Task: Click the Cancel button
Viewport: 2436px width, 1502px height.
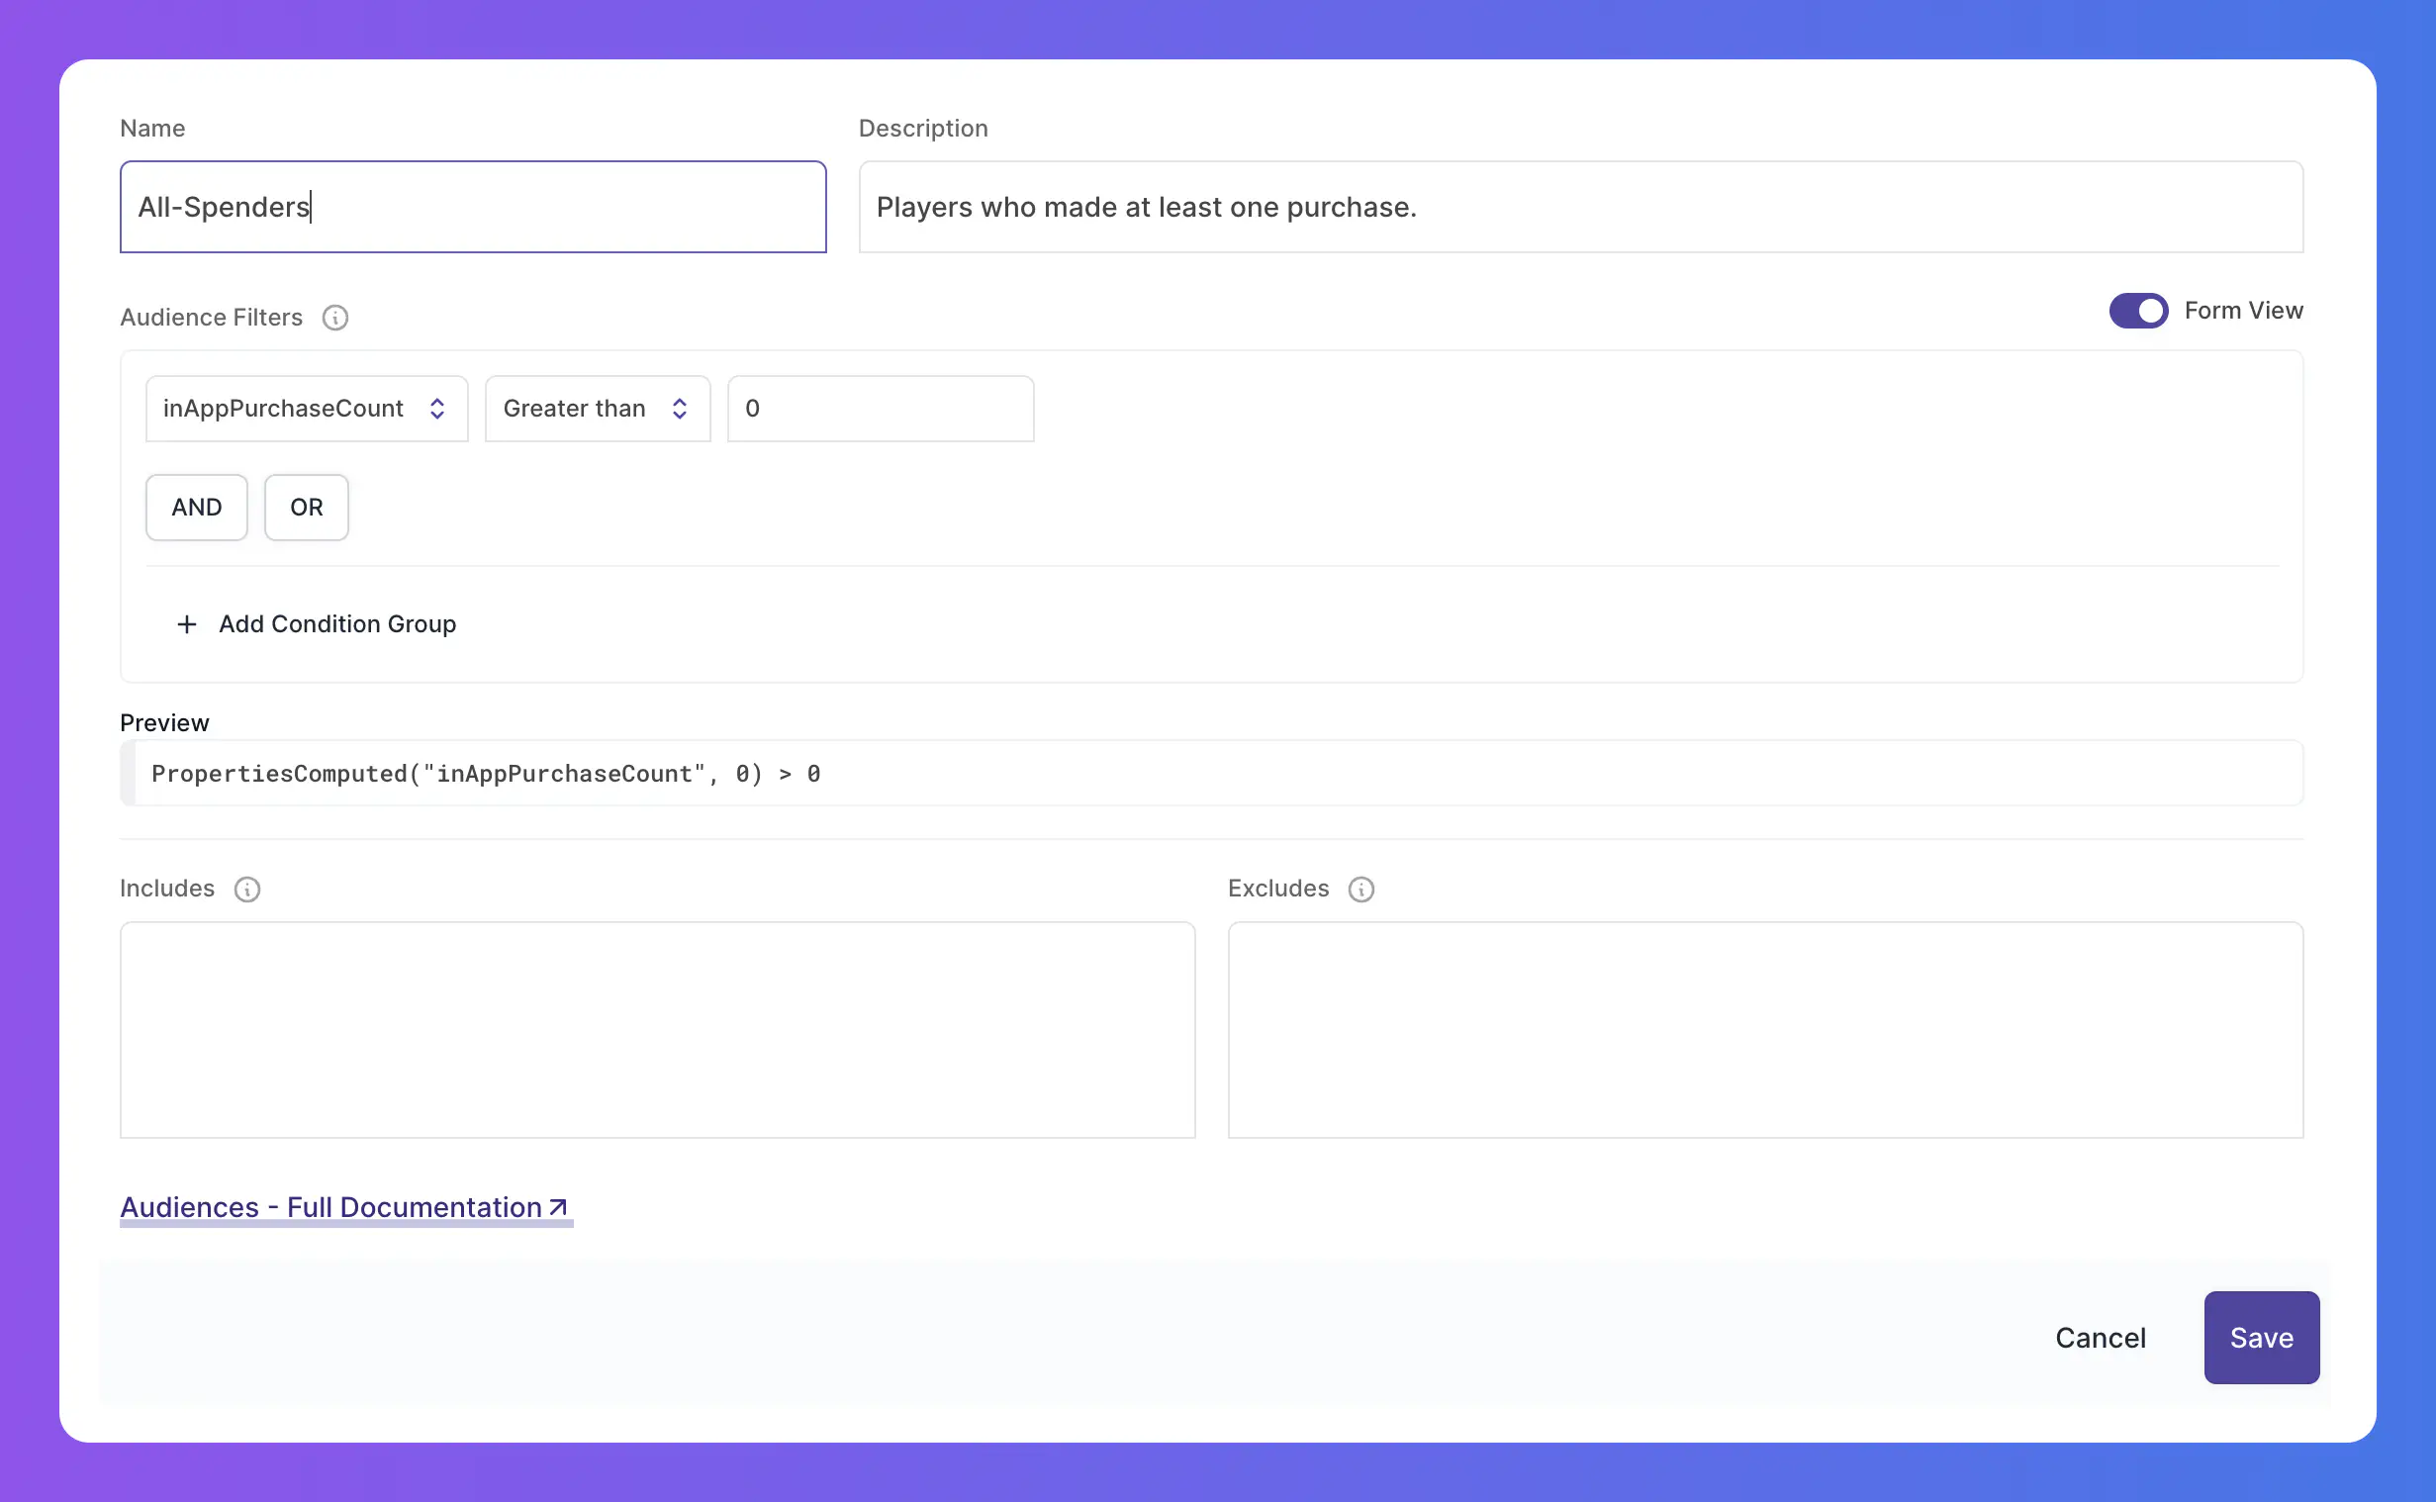Action: click(x=2101, y=1337)
